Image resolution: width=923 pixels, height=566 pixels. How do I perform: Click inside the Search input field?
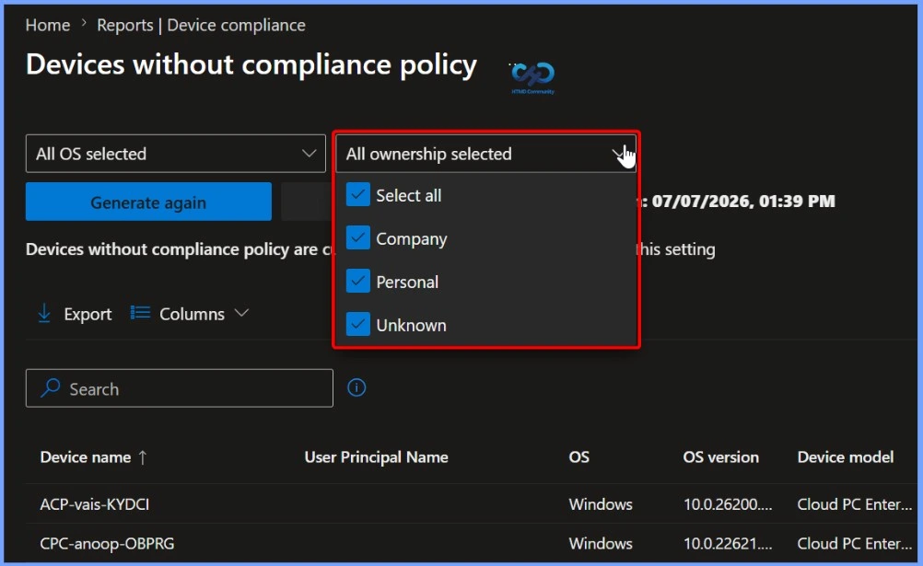coord(180,388)
